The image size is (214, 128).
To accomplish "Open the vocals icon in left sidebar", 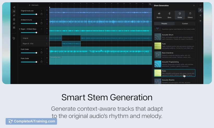I will pyautogui.click(x=14, y=15).
